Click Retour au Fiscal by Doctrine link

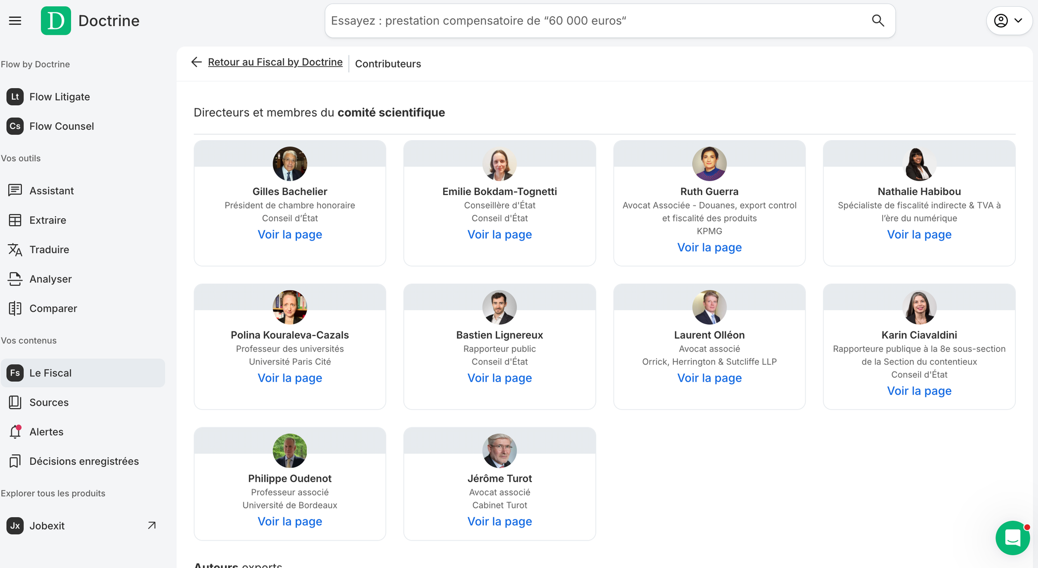pyautogui.click(x=275, y=62)
